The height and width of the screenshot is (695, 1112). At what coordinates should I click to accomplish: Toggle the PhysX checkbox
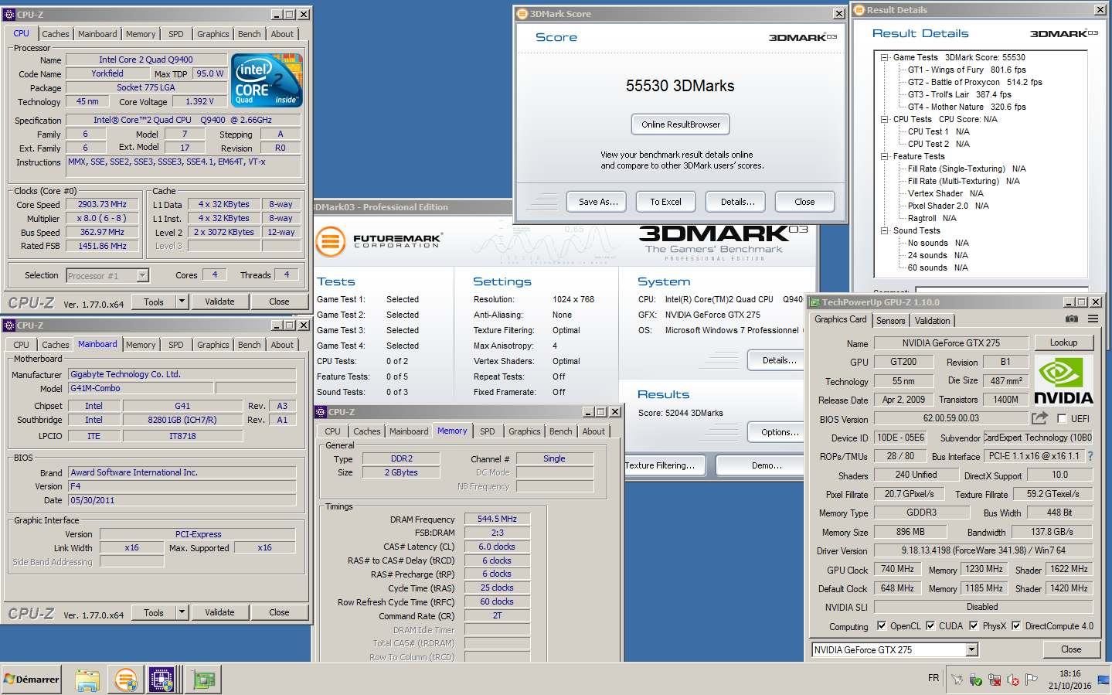974,626
